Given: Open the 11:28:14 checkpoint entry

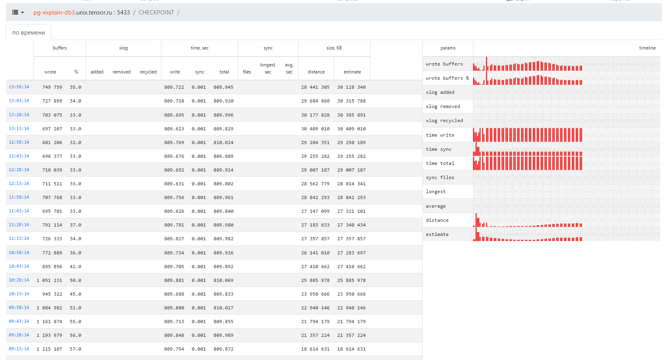Looking at the screenshot, I should [19, 225].
